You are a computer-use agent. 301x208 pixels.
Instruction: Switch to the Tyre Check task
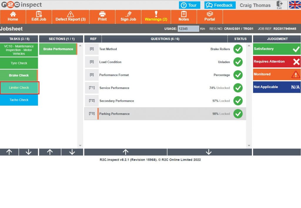[x=19, y=63]
